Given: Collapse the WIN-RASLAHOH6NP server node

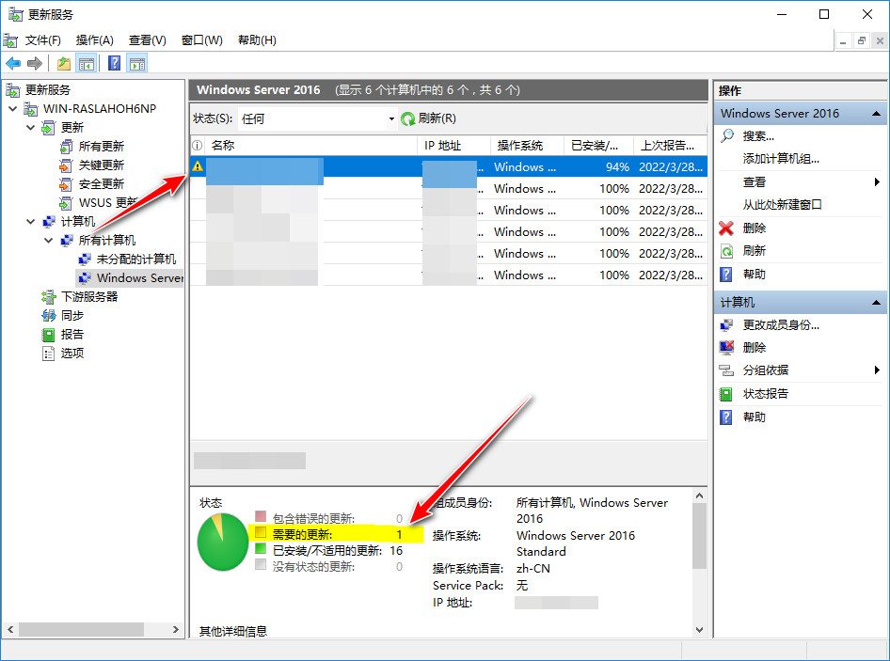Looking at the screenshot, I should tap(12, 108).
